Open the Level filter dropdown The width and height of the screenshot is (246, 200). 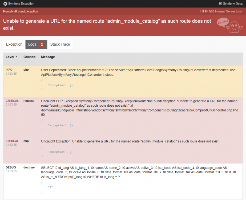11,57
